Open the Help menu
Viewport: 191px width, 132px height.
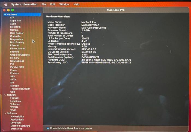[x=76, y=4]
